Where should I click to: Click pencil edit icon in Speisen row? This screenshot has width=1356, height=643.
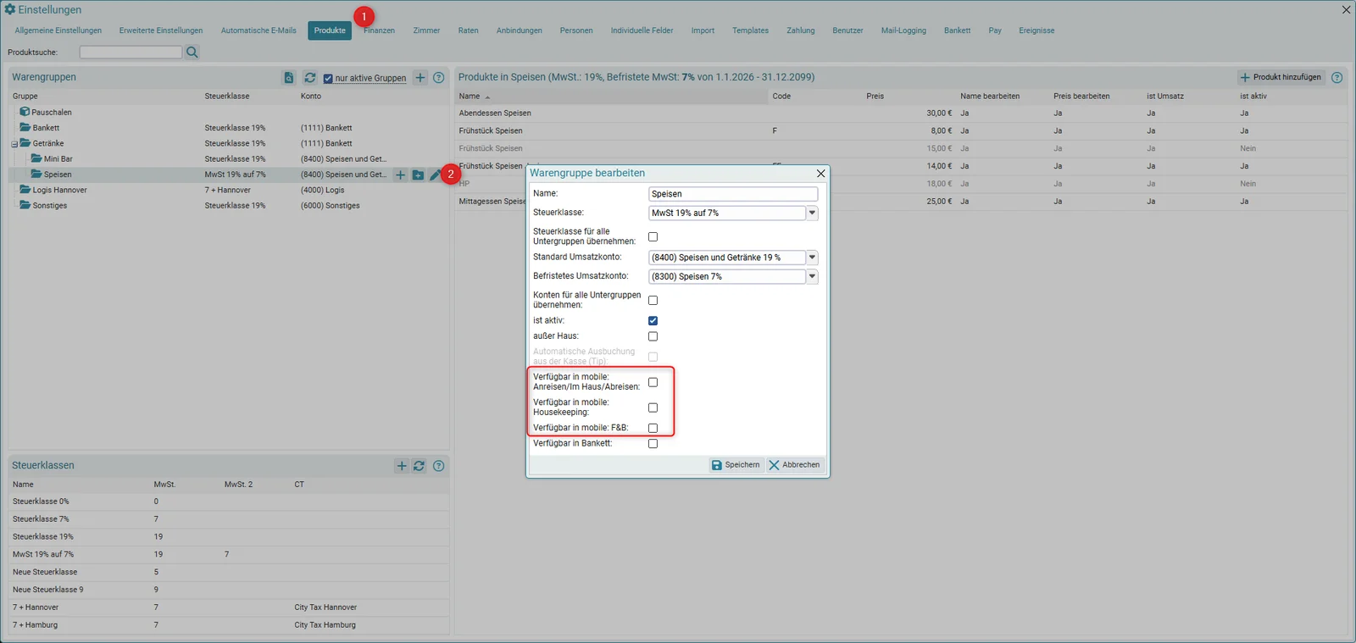tap(435, 175)
